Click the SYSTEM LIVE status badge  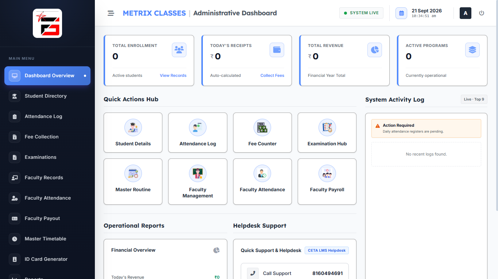(361, 13)
